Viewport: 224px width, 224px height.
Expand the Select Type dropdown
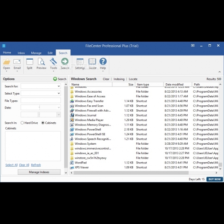pyautogui.click(x=59, y=93)
